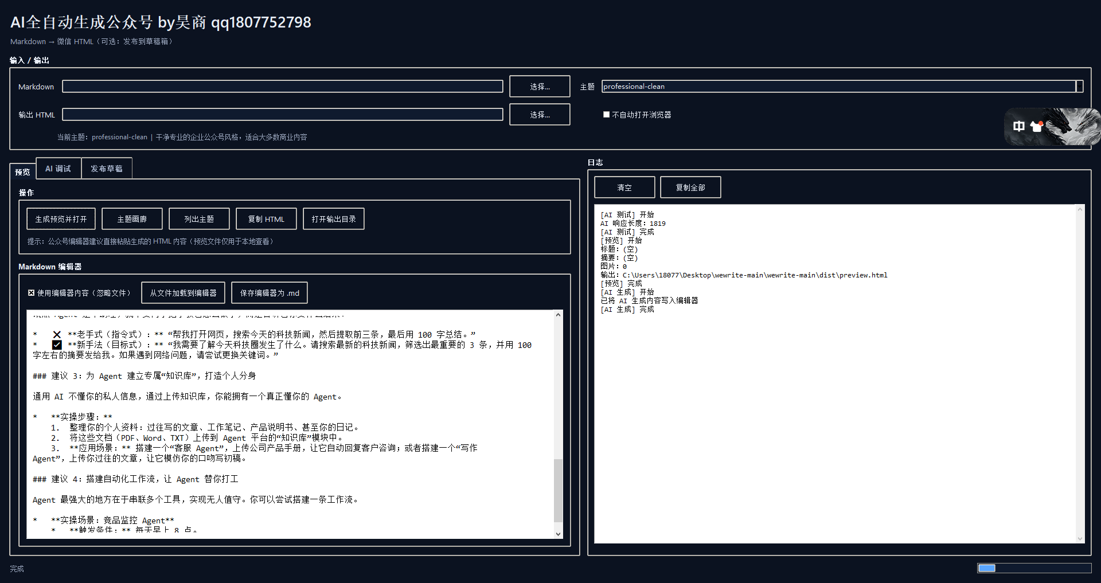Open the 主题 theme dropdown arrow

pos(1079,87)
